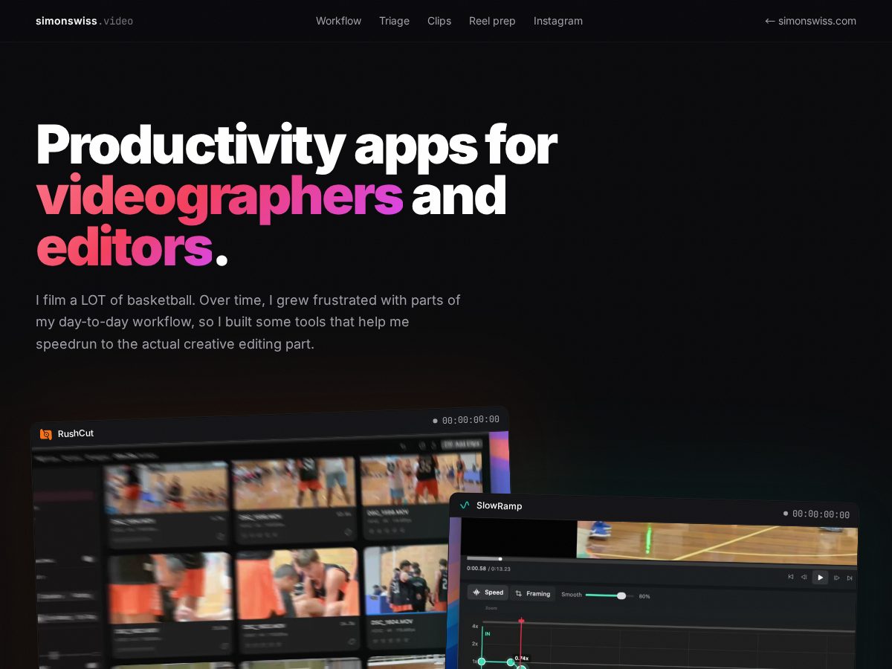This screenshot has width=892, height=669.
Task: Click the waveform icon on Speed tab
Action: pyautogui.click(x=477, y=592)
